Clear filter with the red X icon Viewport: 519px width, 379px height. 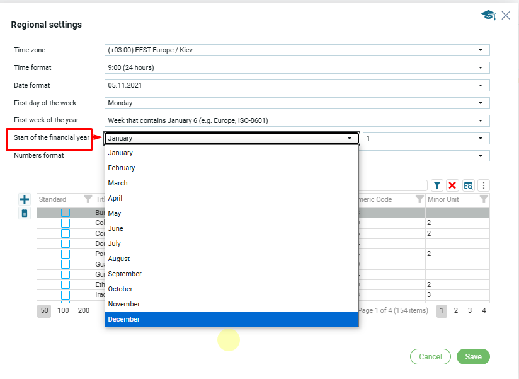[452, 185]
